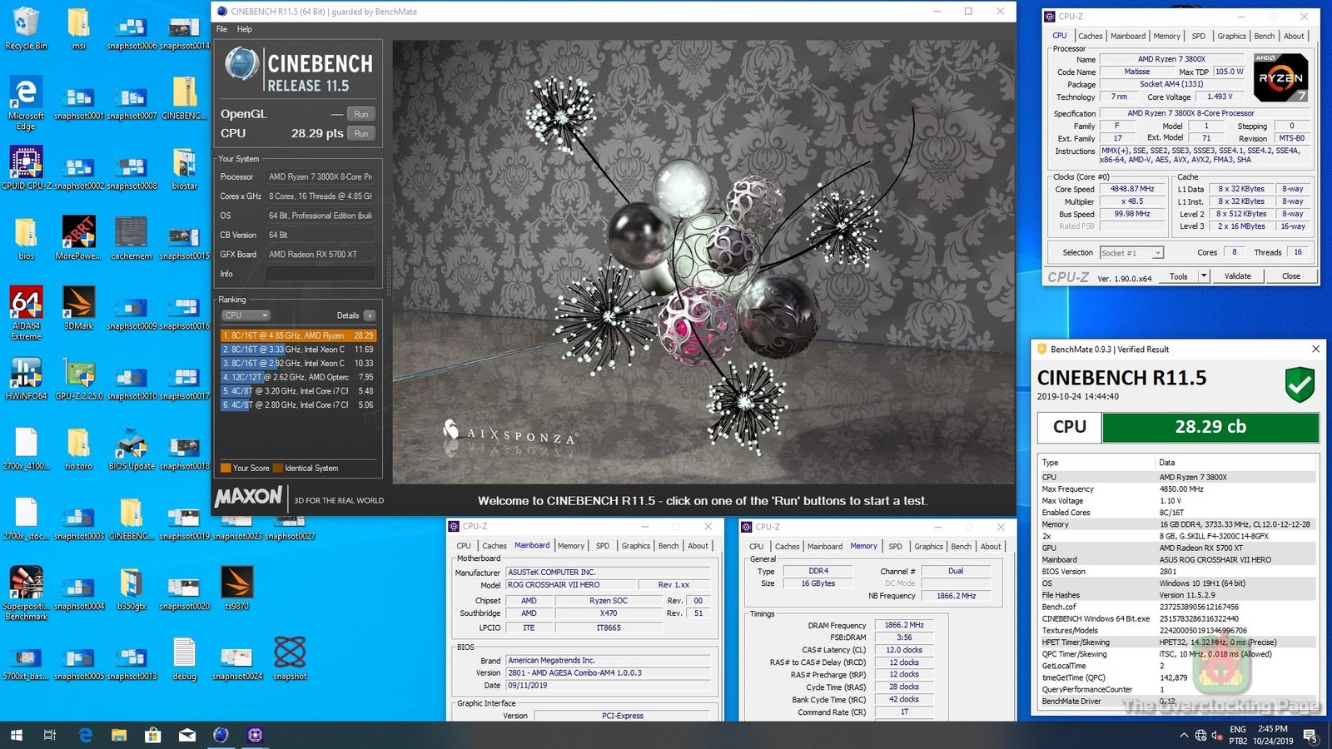This screenshot has width=1332, height=749.
Task: Show Cinebench ranking Details arrow
Action: (370, 315)
